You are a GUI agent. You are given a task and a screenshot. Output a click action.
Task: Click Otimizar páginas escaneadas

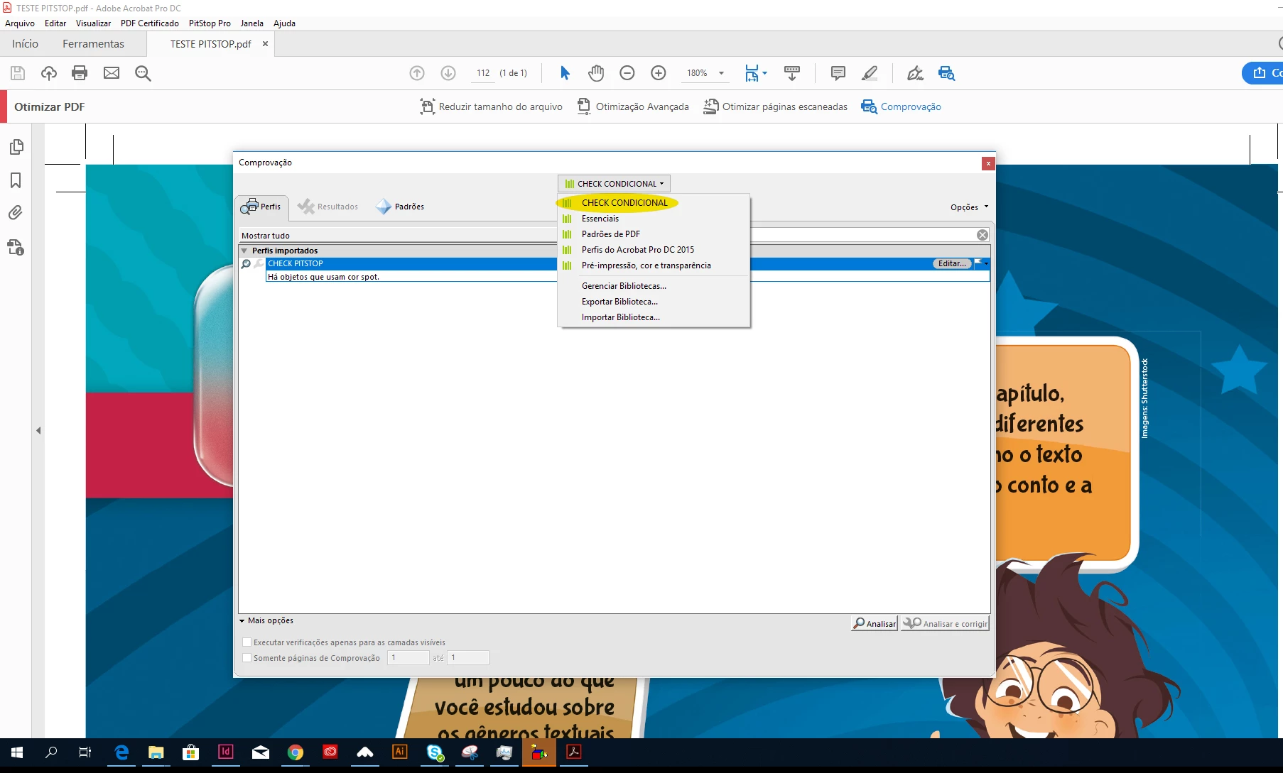point(775,106)
